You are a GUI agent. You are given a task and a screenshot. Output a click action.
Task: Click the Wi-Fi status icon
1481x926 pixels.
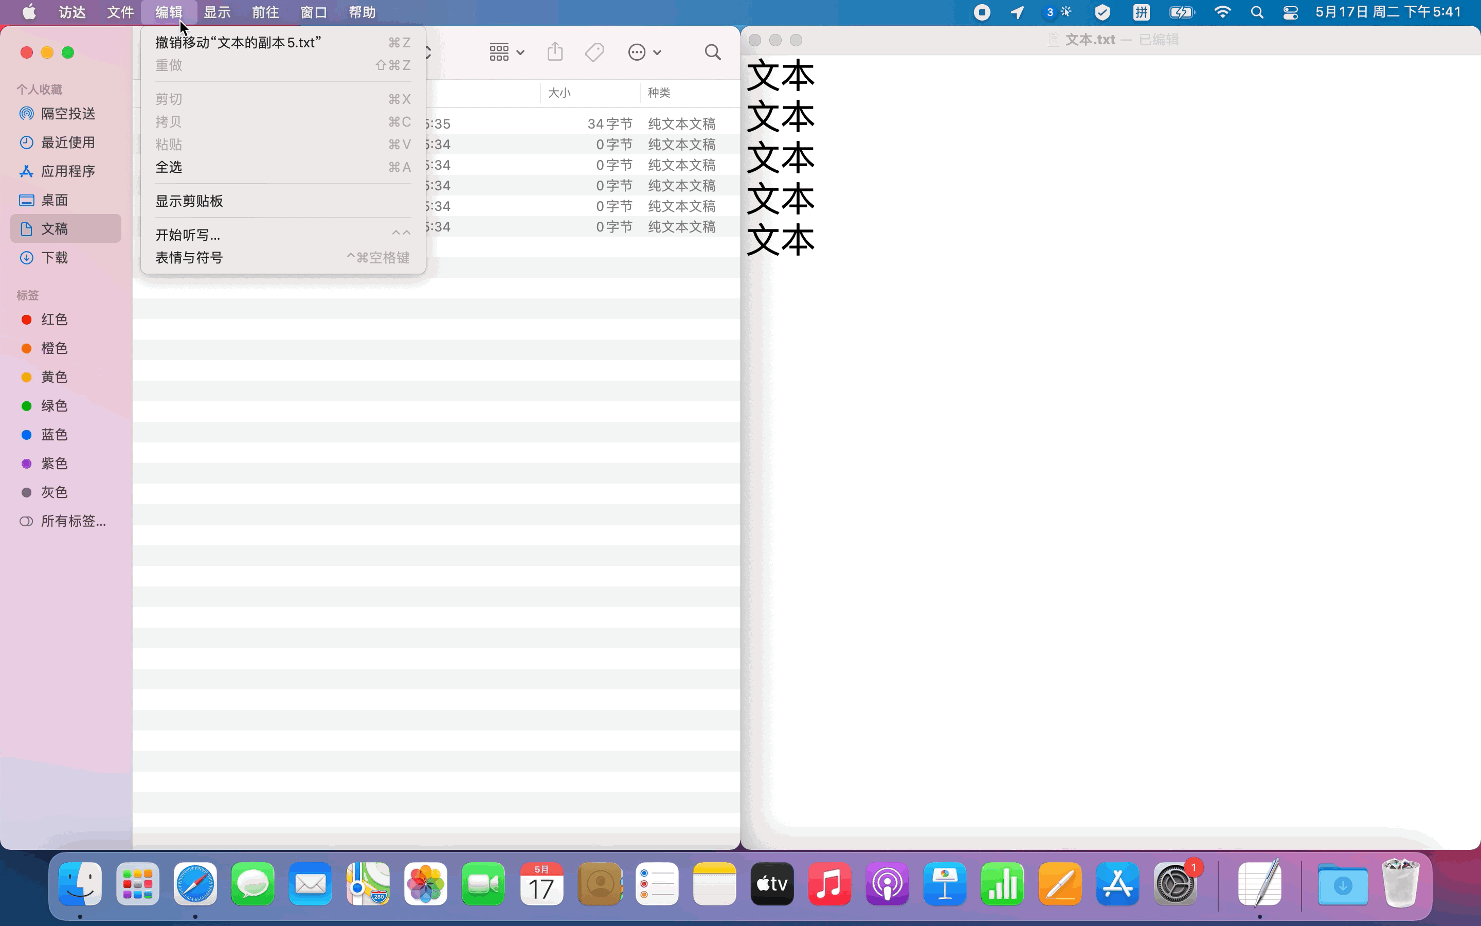pyautogui.click(x=1222, y=12)
